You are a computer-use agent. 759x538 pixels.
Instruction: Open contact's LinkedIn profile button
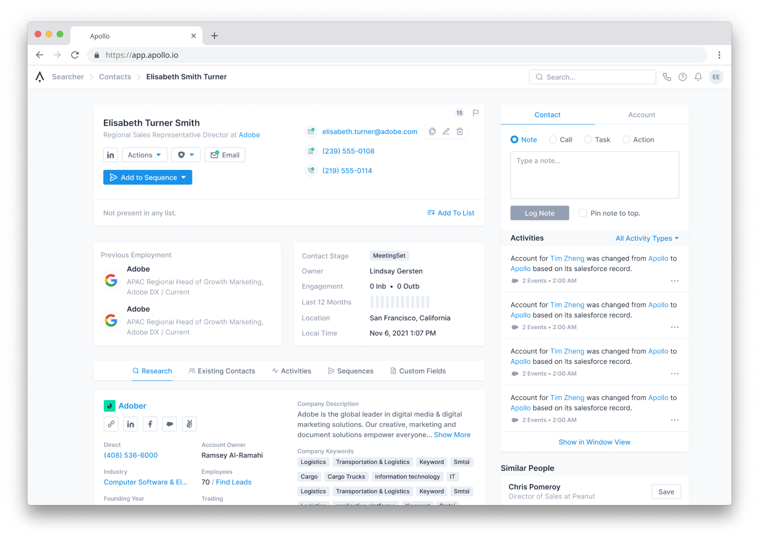[x=111, y=155]
